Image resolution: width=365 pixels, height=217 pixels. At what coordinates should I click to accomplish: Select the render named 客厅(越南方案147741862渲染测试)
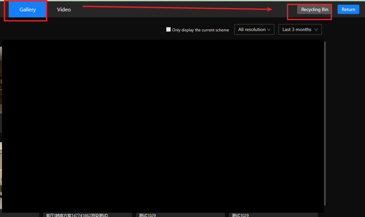(x=77, y=215)
